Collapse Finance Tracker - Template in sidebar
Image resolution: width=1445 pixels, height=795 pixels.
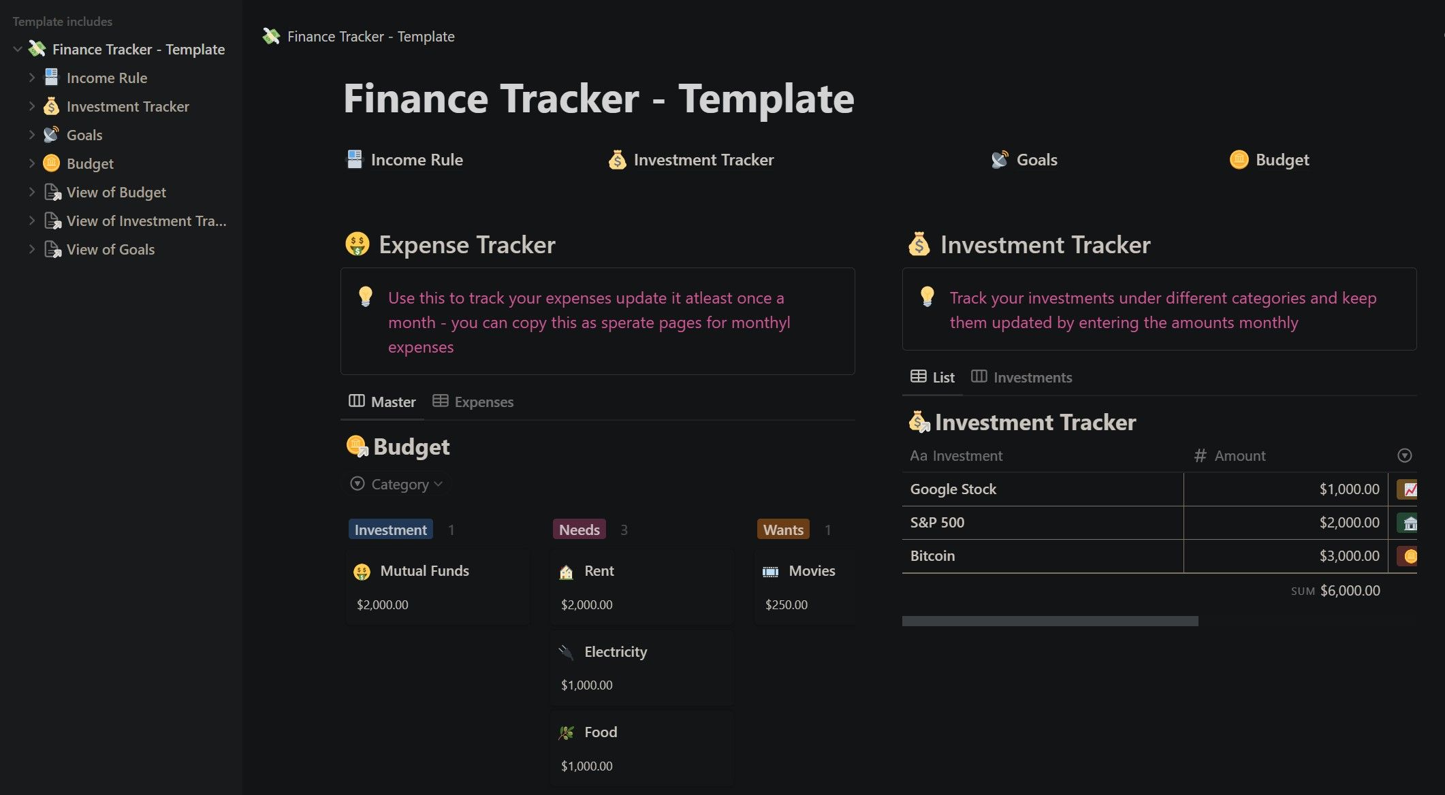click(x=16, y=48)
